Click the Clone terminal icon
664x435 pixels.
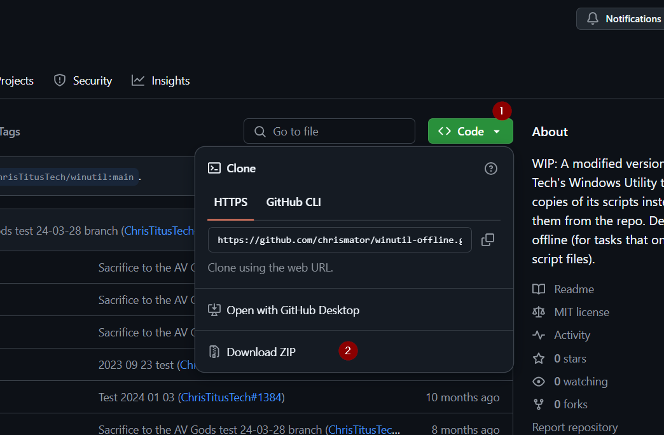pos(214,168)
